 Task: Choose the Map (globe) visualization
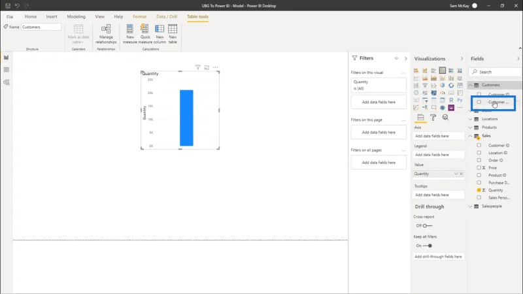[x=416, y=93]
